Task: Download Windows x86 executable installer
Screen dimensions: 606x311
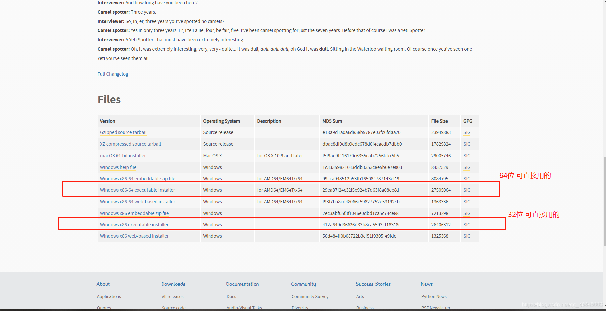Action: 134,225
